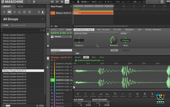Apply TRUNCATE to the sample
Viewport: 170px width, 107px height.
click(x=78, y=95)
